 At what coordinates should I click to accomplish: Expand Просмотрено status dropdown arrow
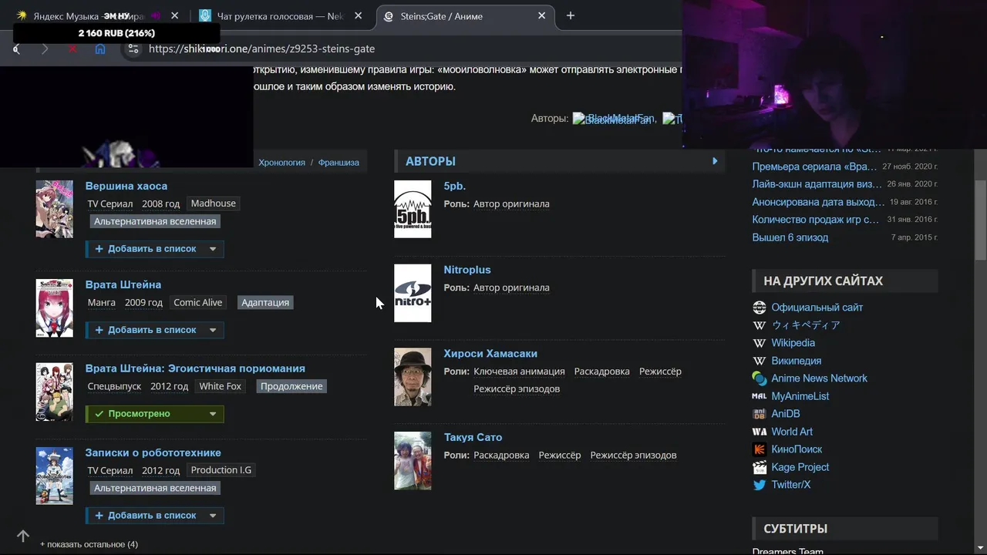pyautogui.click(x=213, y=414)
